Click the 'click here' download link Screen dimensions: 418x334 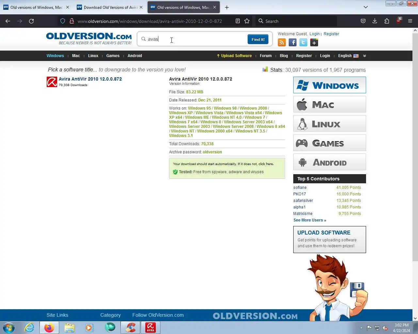click(266, 164)
